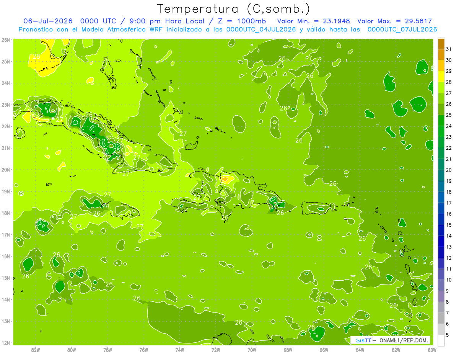Screen dimensions: 459x355
Task: Click the '31' legend value
Action: pos(449,49)
